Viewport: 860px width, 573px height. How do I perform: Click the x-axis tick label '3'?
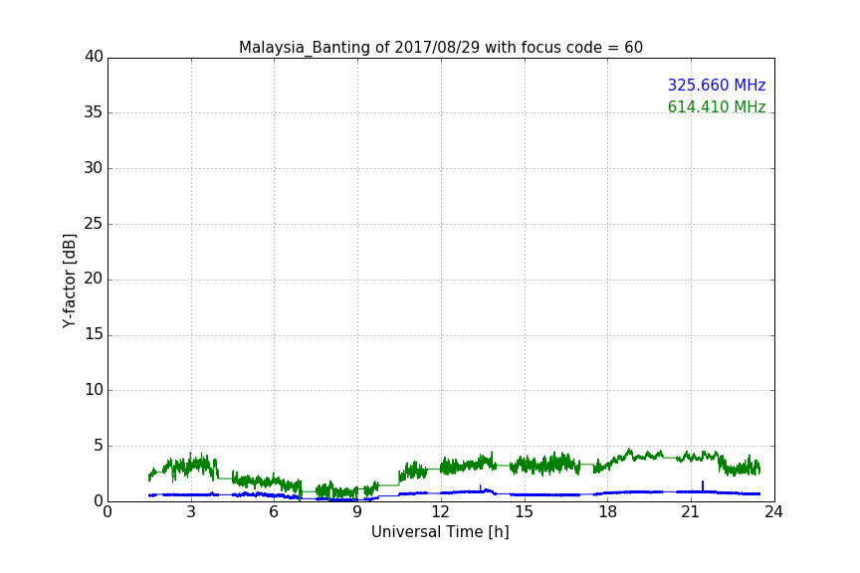tap(191, 512)
